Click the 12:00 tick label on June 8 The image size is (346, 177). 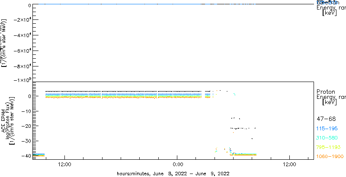pos(64,164)
